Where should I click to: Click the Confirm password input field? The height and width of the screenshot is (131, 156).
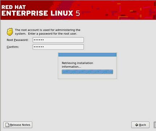tap(58, 47)
